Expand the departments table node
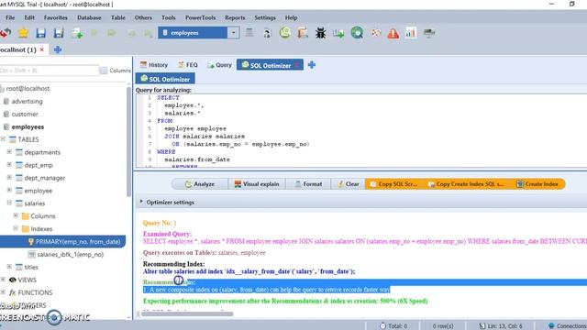The width and height of the screenshot is (587, 330). [x=9, y=152]
